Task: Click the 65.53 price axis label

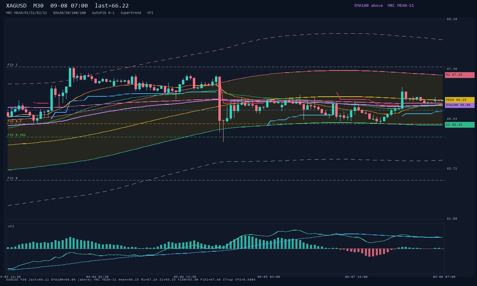Action: [x=452, y=119]
